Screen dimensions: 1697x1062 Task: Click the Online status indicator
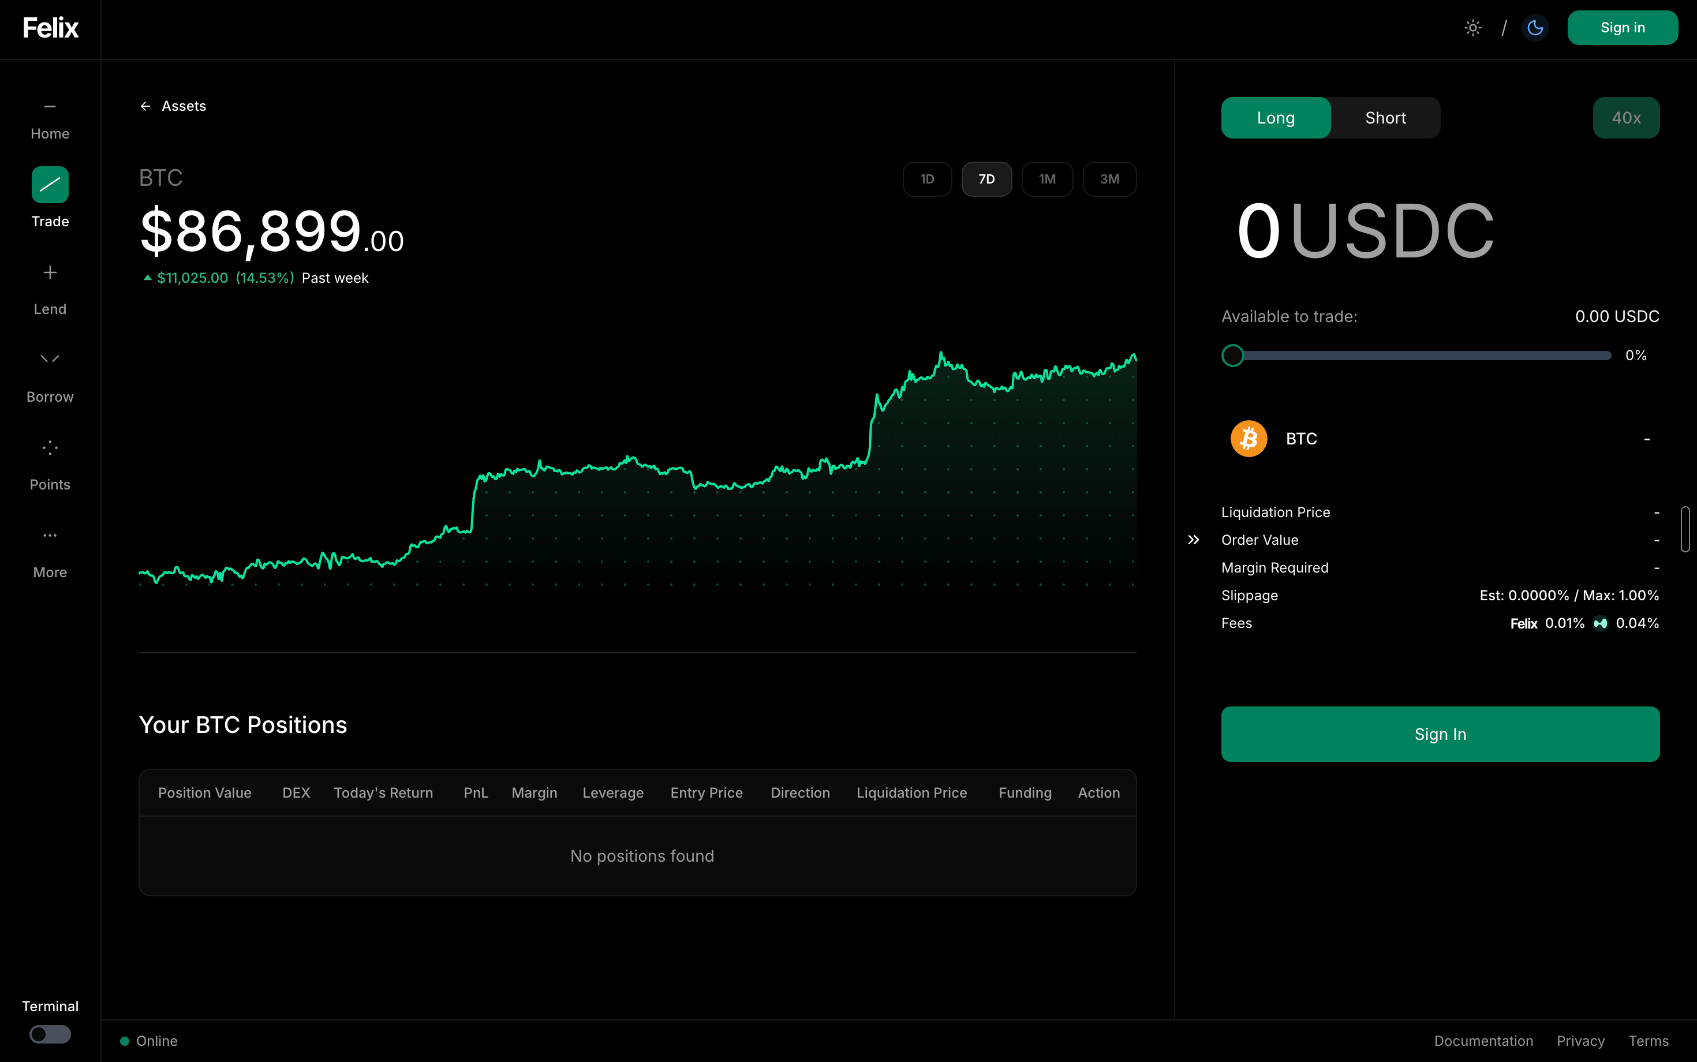[149, 1041]
